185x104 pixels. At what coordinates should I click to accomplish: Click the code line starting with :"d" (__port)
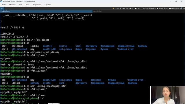click(x=58, y=18)
